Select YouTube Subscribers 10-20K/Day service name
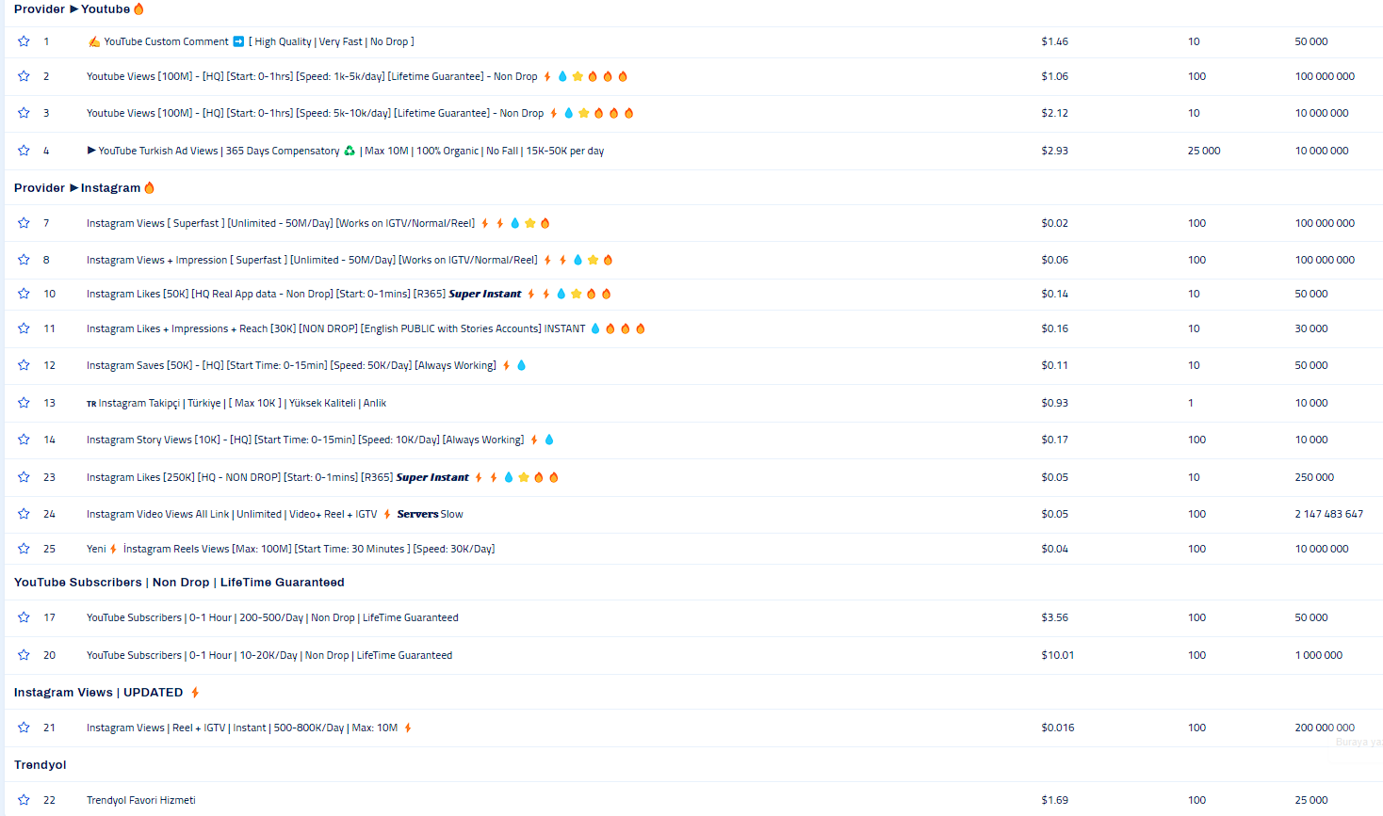 (269, 655)
